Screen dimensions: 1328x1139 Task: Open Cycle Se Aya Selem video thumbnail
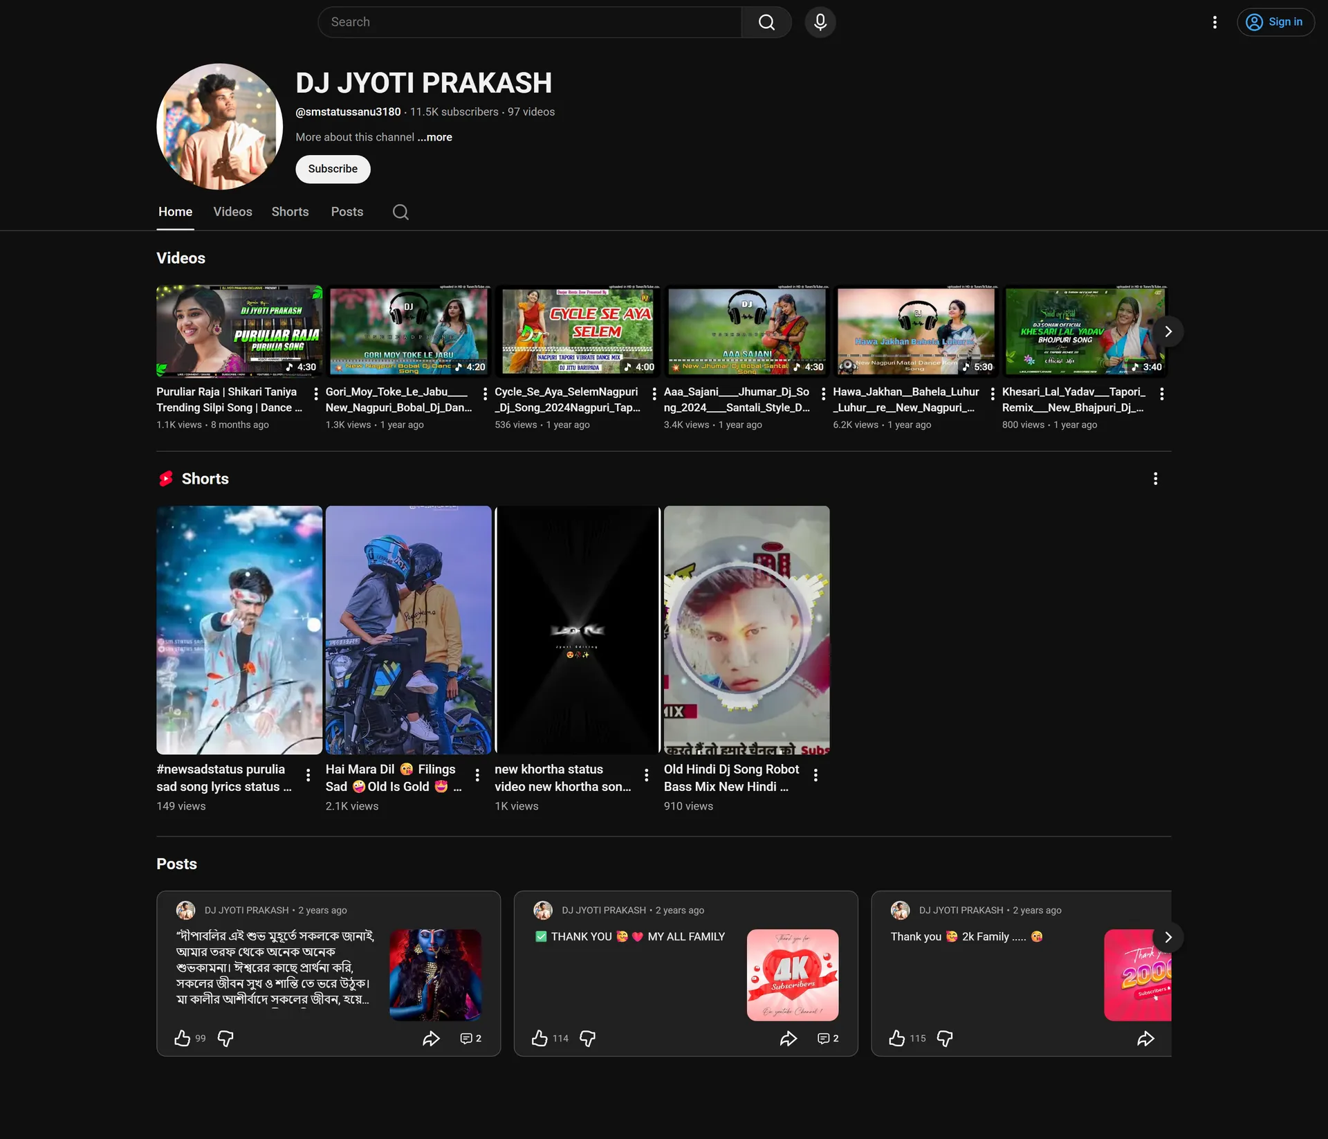[x=578, y=331]
